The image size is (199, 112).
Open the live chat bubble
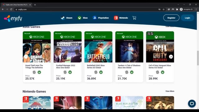[x=192, y=104]
